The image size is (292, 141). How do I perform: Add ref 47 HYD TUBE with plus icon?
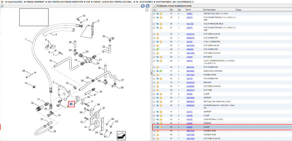[154, 139]
